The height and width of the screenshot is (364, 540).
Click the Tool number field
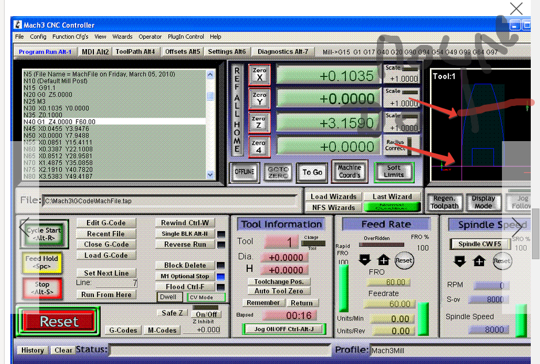[281, 242]
